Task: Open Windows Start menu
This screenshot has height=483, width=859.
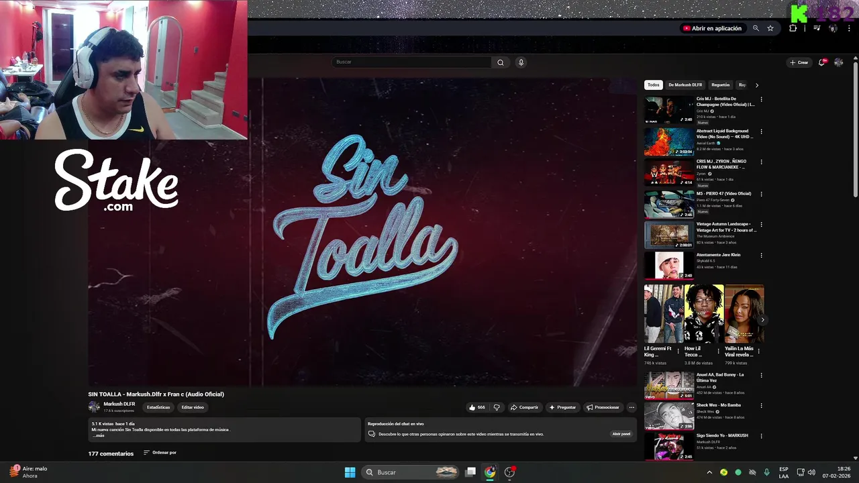Action: coord(350,472)
